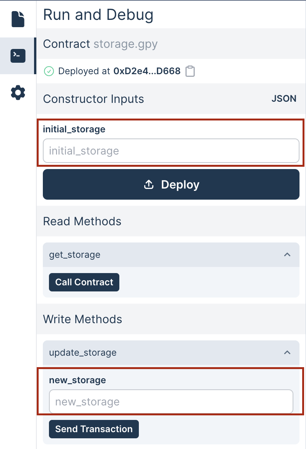Expand the get_storage chevron arrow
The height and width of the screenshot is (449, 306).
(288, 255)
